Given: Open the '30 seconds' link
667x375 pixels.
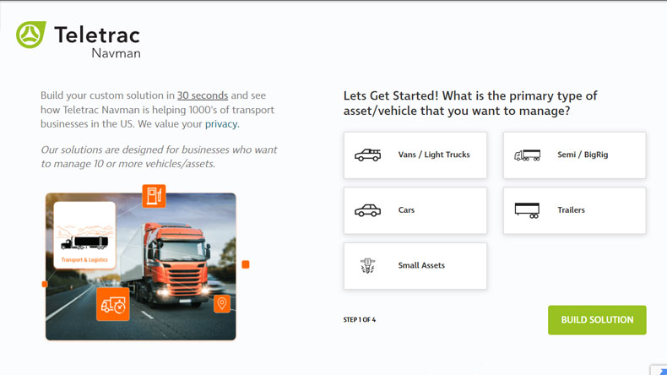Looking at the screenshot, I should [x=203, y=95].
